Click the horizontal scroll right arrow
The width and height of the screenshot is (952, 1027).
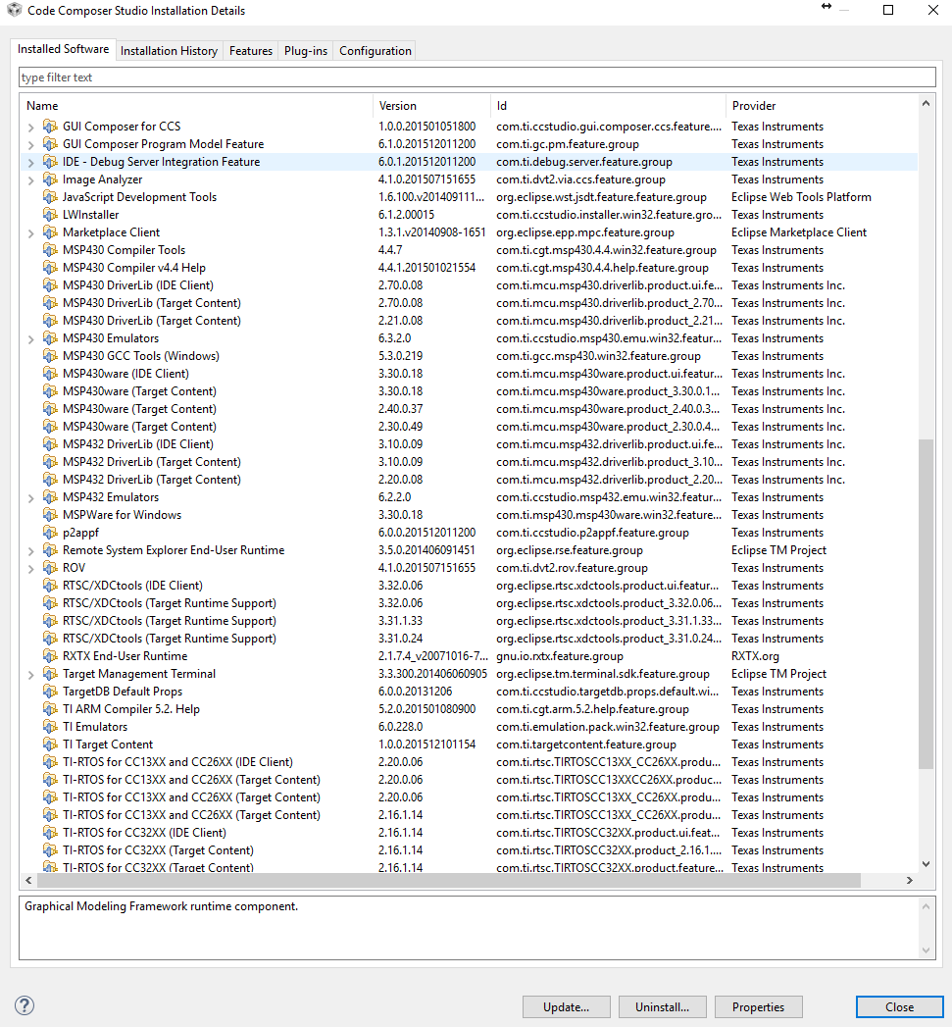pos(910,880)
